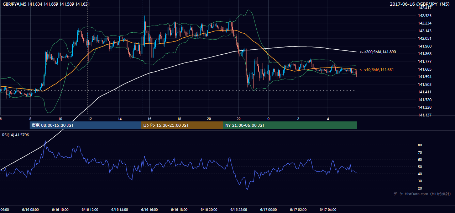Screen dimensions: 455x213
Task: Click RSI scale value 40
Action: tap(420, 174)
